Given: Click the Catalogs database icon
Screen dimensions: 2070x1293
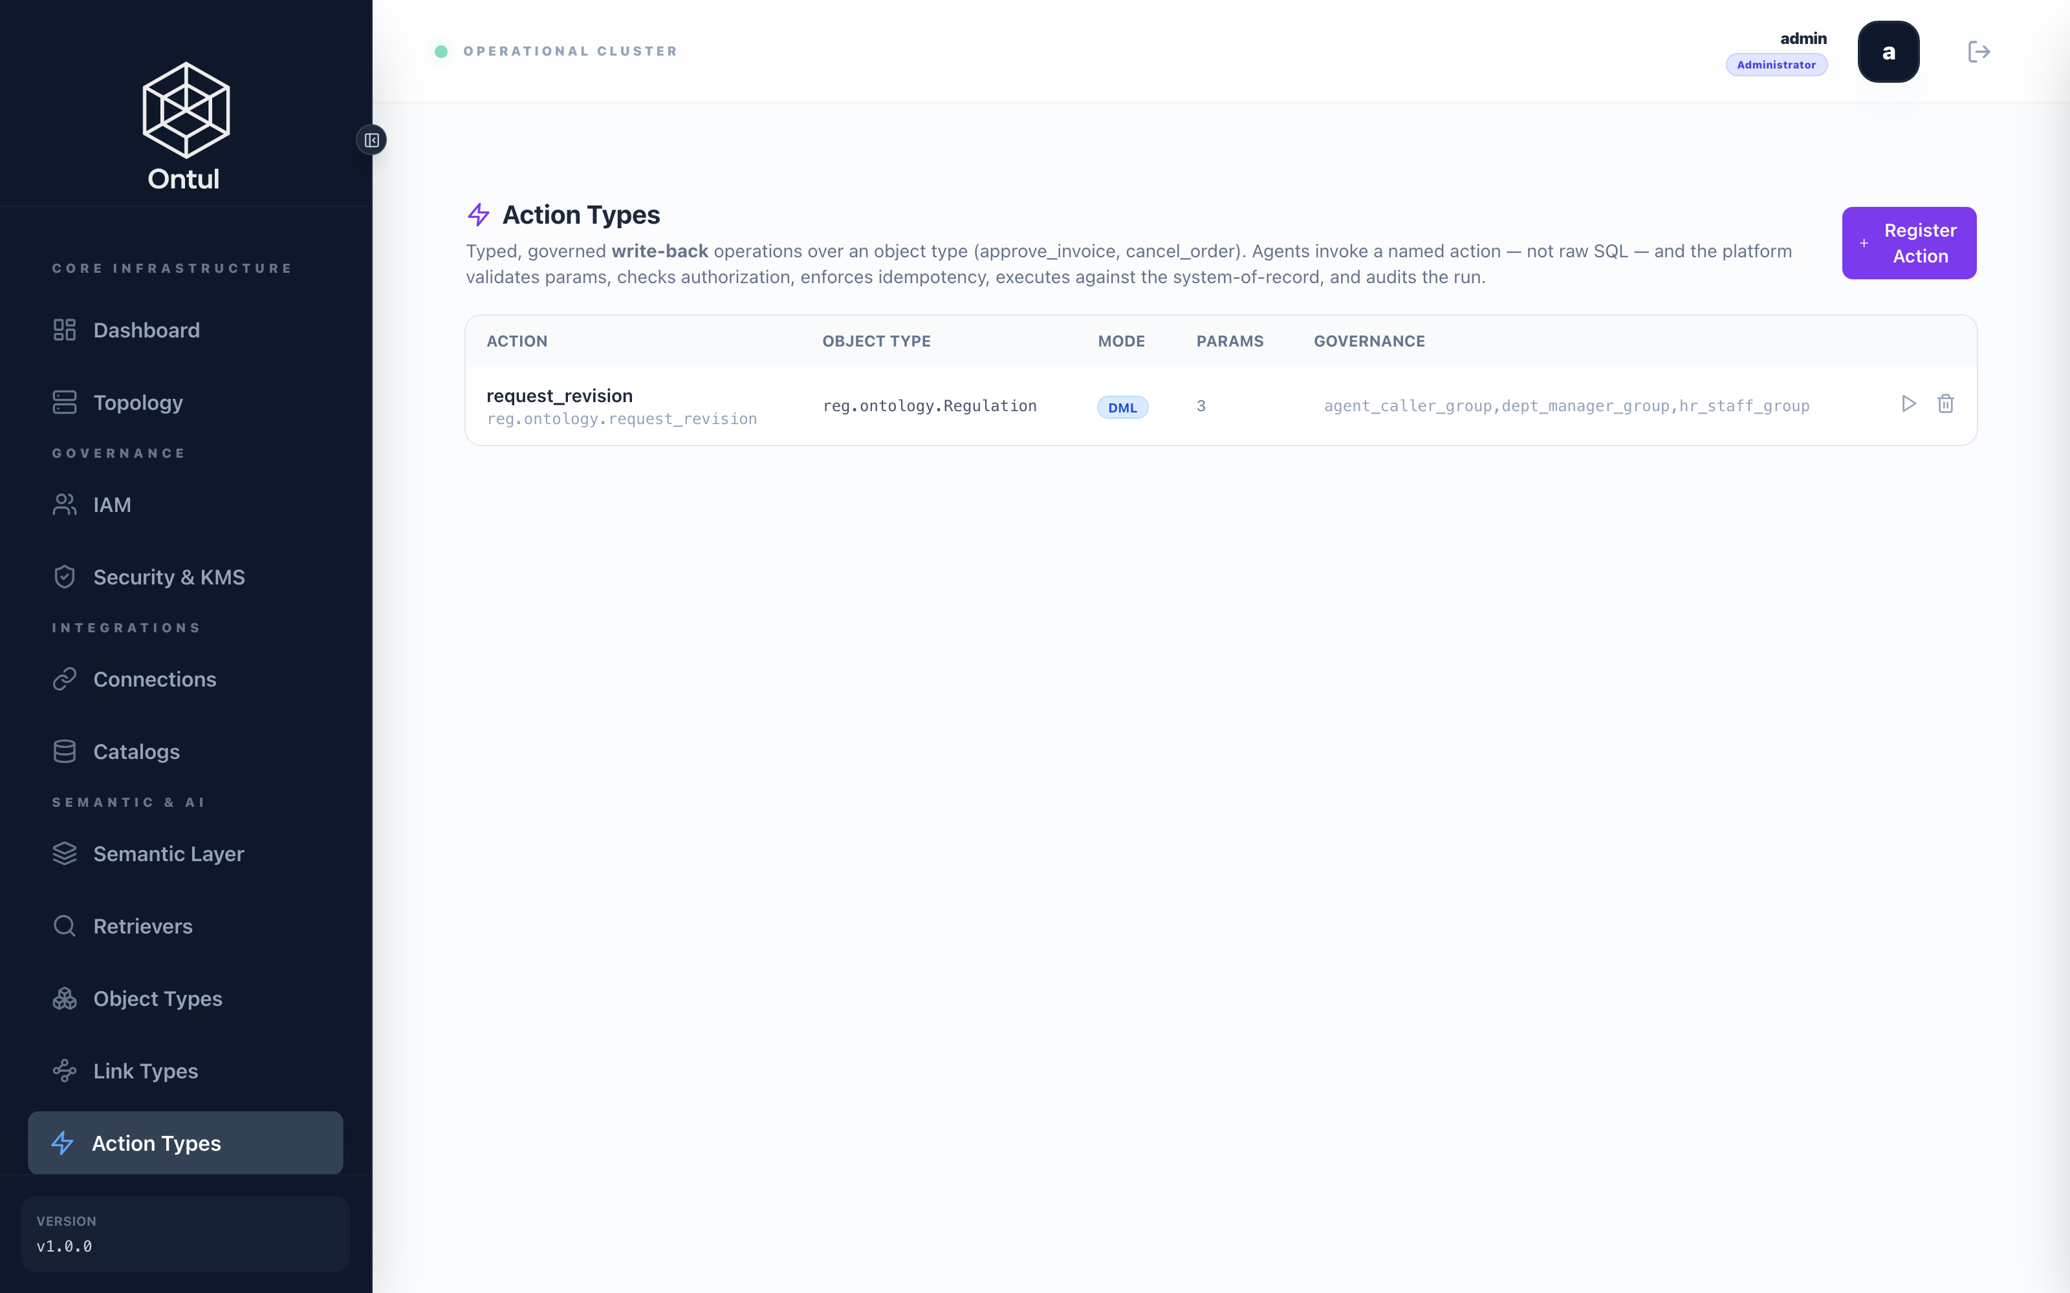Looking at the screenshot, I should tap(64, 752).
